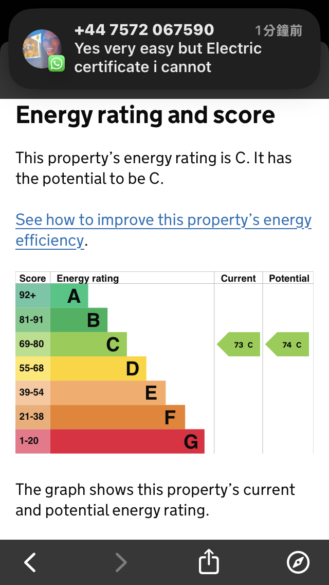This screenshot has height=585, width=329.
Task: Tap the sender's profile photo
Action: 41,48
